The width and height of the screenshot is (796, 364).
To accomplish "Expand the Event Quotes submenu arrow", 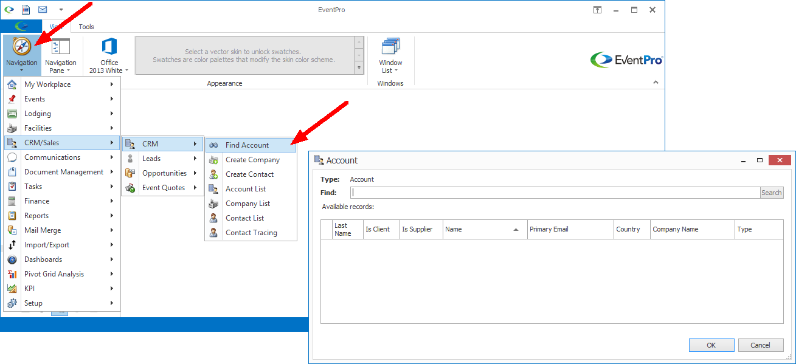I will [195, 188].
